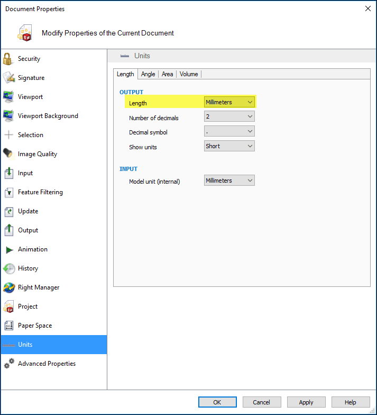The image size is (377, 415).
Task: Open the Signature settings icon
Action: point(8,78)
